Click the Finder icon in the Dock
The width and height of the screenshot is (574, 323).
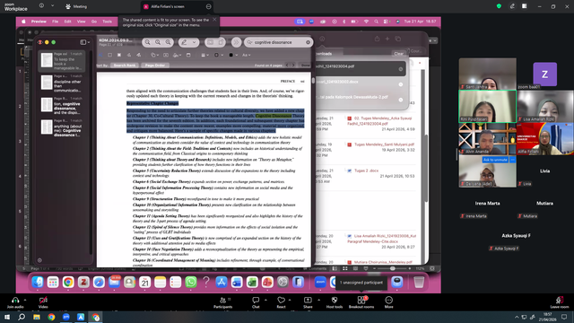(38, 282)
